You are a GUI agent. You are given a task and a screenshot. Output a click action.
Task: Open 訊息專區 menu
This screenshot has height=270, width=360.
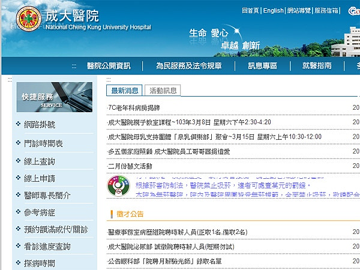(x=262, y=66)
